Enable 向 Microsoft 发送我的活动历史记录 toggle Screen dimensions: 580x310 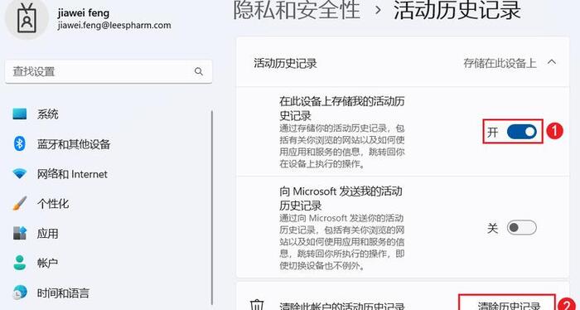pyautogui.click(x=521, y=227)
